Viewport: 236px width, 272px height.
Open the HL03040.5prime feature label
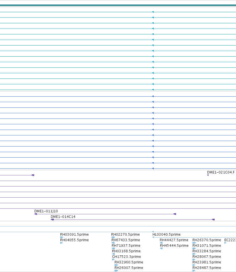pos(166,234)
